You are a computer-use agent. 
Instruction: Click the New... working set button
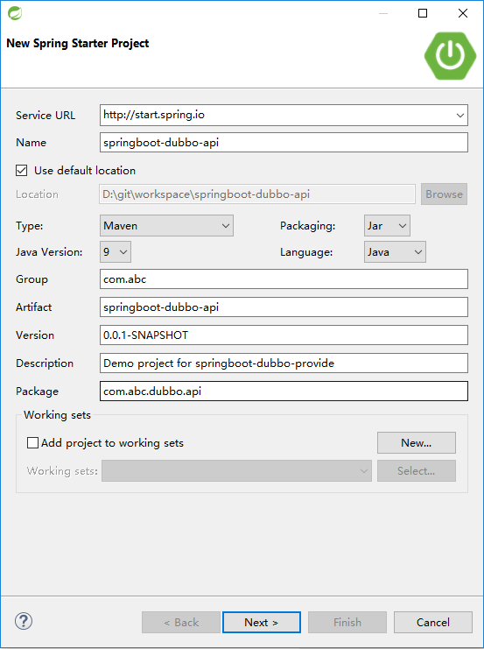[417, 443]
